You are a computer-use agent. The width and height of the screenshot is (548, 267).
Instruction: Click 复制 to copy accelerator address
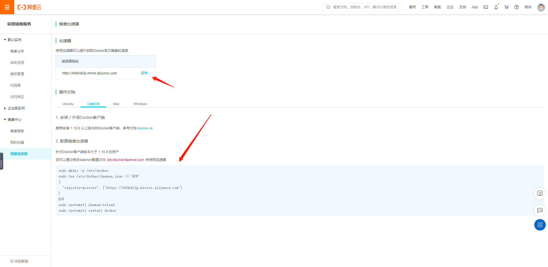coord(144,73)
